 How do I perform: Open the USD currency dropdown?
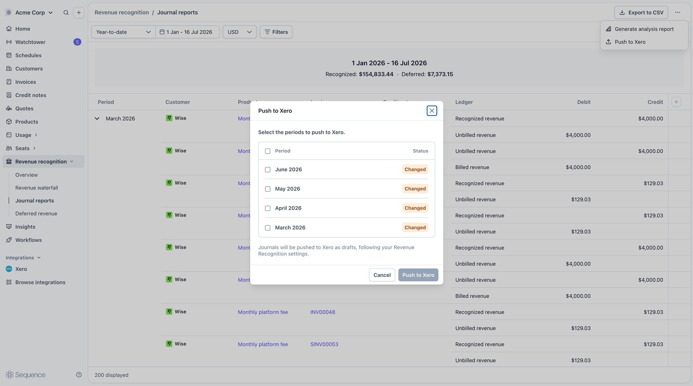pos(239,32)
